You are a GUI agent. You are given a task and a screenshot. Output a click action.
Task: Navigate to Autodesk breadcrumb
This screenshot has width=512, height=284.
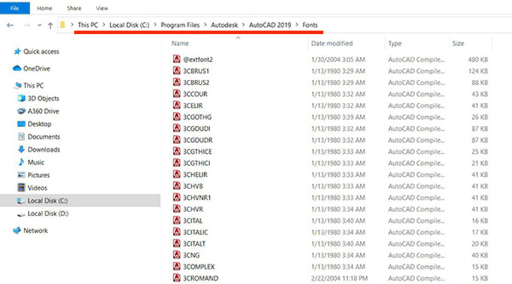point(224,25)
